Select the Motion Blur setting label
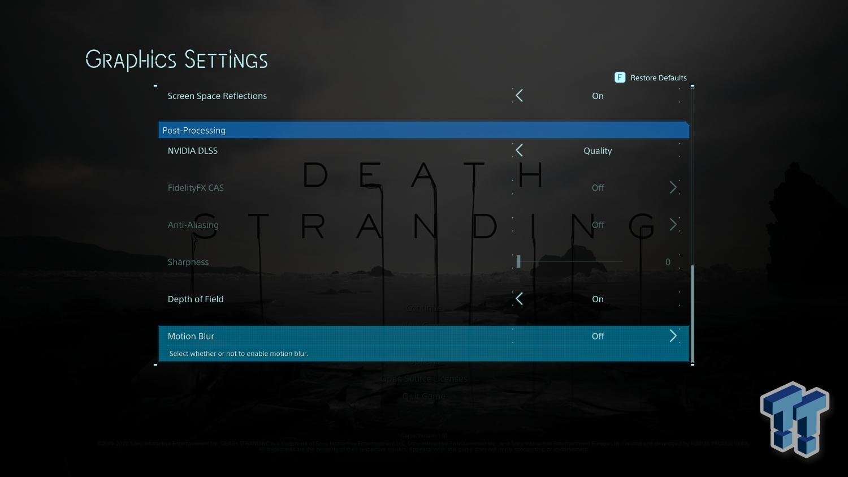 click(x=191, y=336)
